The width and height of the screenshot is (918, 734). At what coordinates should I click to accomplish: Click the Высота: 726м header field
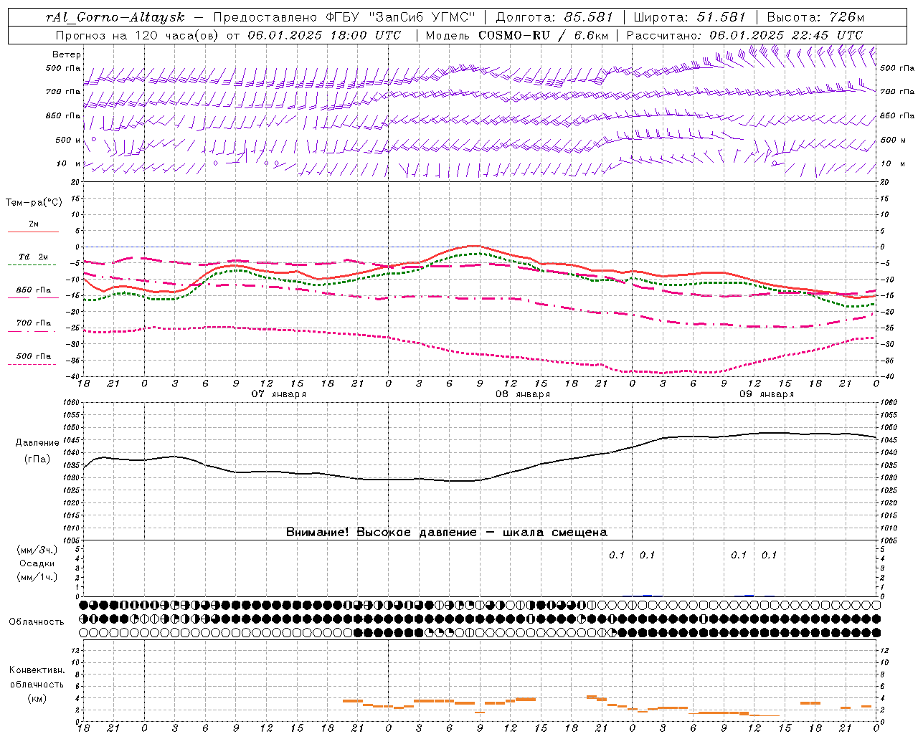click(815, 17)
